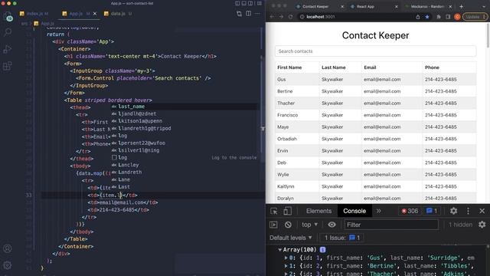Open the Manage gear in VS Code
This screenshot has width=490, height=276.
pos(8,265)
